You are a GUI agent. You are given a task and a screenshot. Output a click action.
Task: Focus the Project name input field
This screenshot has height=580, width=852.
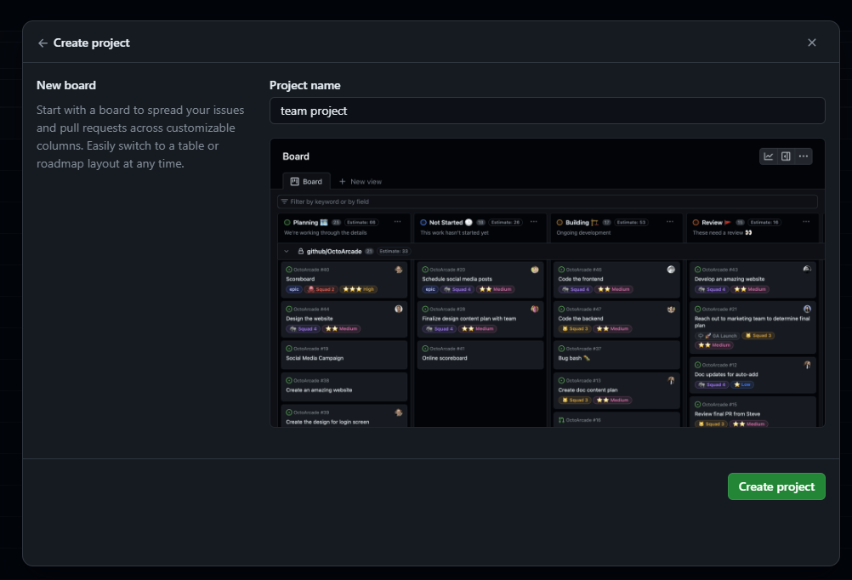548,111
